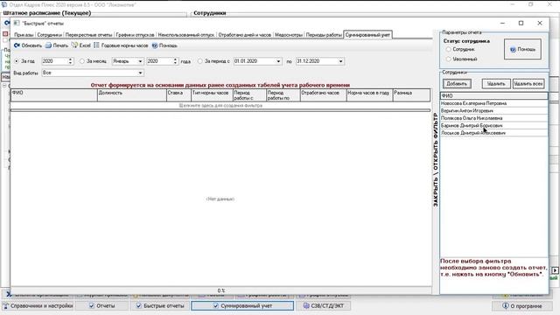Increase the За год year spinner
This screenshot has width=560, height=315.
(x=70, y=59)
